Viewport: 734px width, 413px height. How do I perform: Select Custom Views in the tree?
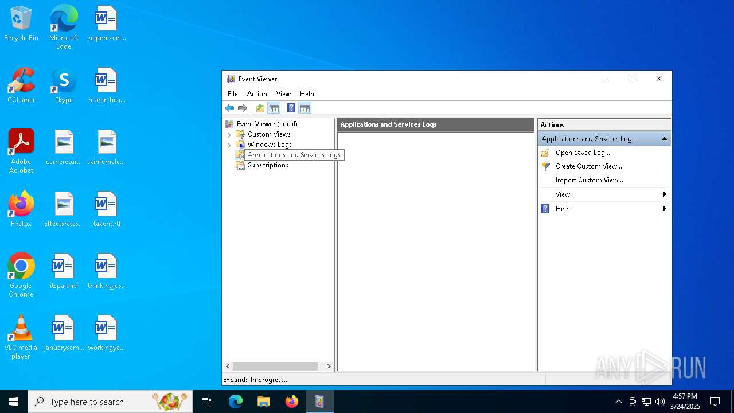coord(269,134)
